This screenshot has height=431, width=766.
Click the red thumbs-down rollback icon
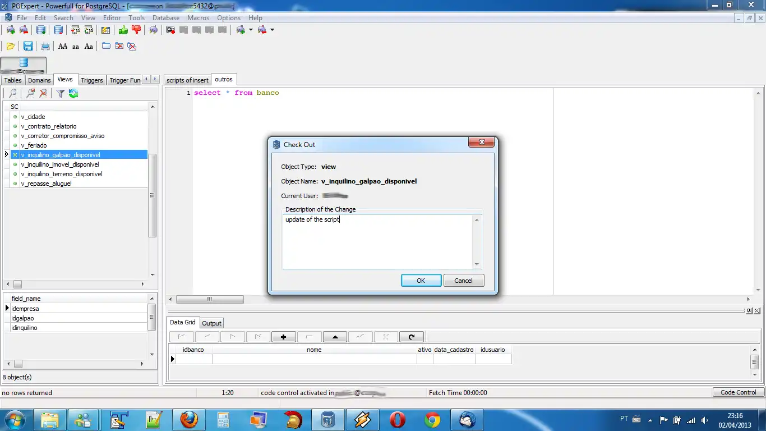(136, 30)
